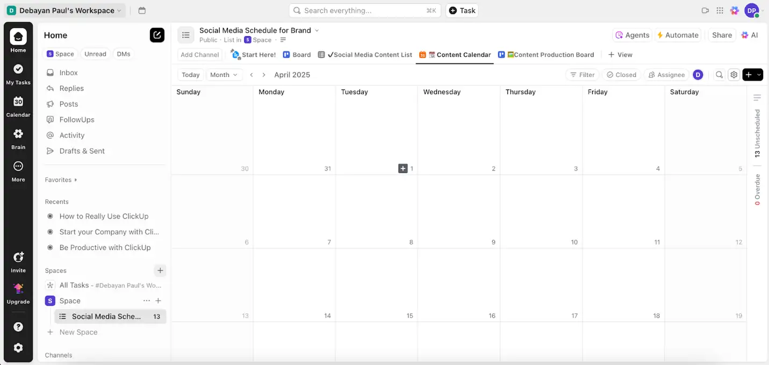Screen dimensions: 769x365
Task: Open the Content Production Board tab
Action: pyautogui.click(x=546, y=54)
